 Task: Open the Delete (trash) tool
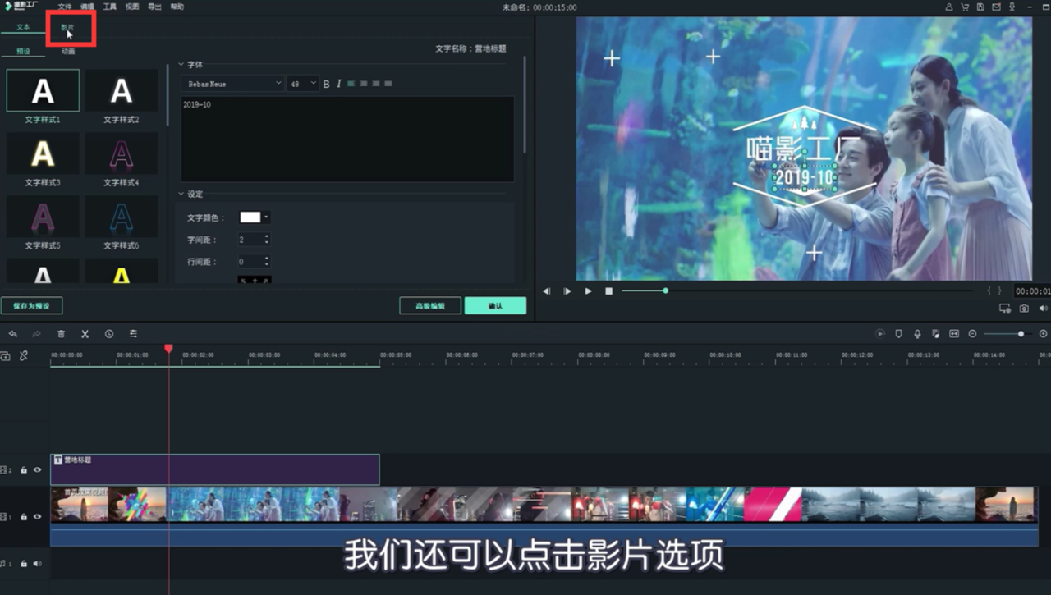click(62, 334)
